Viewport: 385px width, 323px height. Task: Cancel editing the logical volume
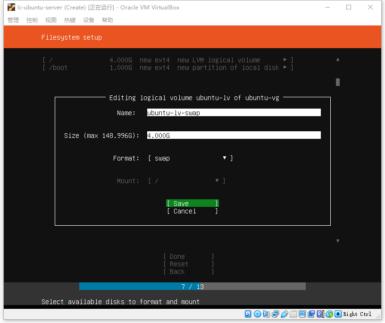(192, 211)
